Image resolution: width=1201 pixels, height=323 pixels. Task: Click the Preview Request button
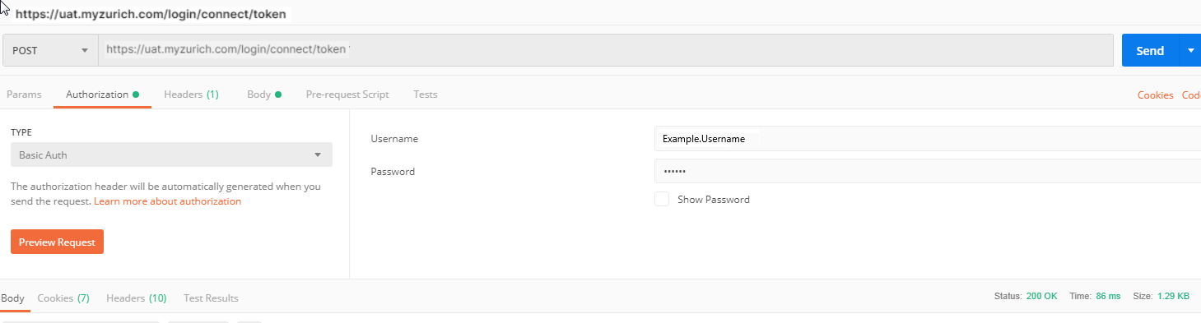point(57,242)
